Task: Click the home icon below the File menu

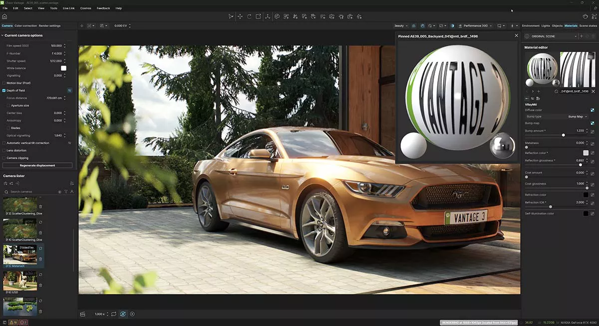Action: click(4, 16)
